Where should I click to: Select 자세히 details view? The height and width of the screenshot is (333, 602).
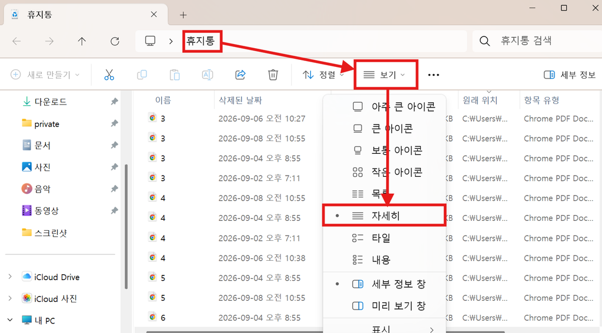pos(384,216)
